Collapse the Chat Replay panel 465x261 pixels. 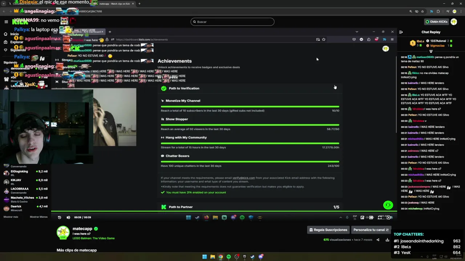(x=401, y=32)
